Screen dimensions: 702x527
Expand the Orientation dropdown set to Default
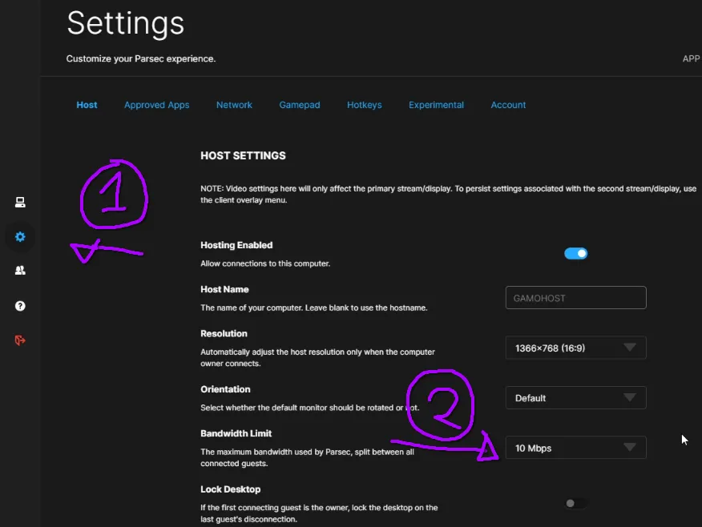(575, 398)
